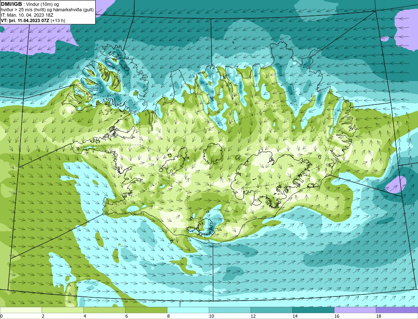Image resolution: width=418 pixels, height=319 pixels.
Task: Click the legend value label 4
Action: click(x=85, y=316)
